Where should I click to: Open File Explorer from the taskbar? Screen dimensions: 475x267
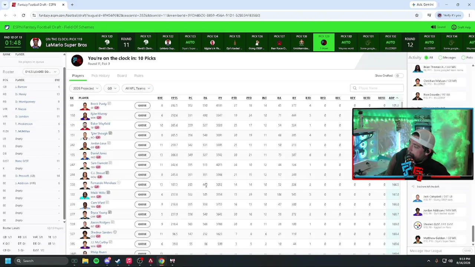[85, 261]
